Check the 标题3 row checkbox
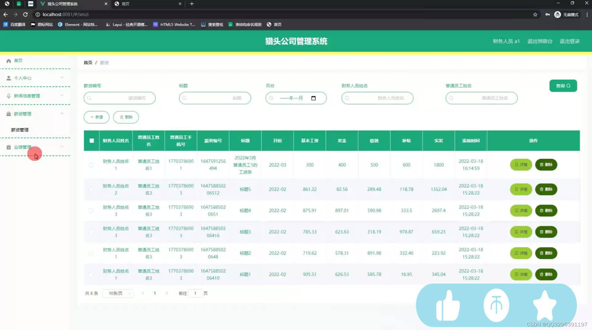This screenshot has height=330, width=592. pyautogui.click(x=91, y=232)
